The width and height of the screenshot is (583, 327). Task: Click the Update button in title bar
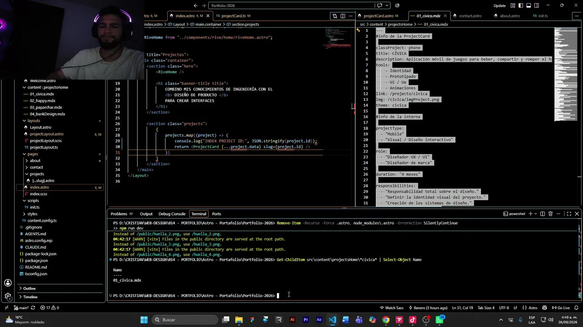pyautogui.click(x=500, y=5)
